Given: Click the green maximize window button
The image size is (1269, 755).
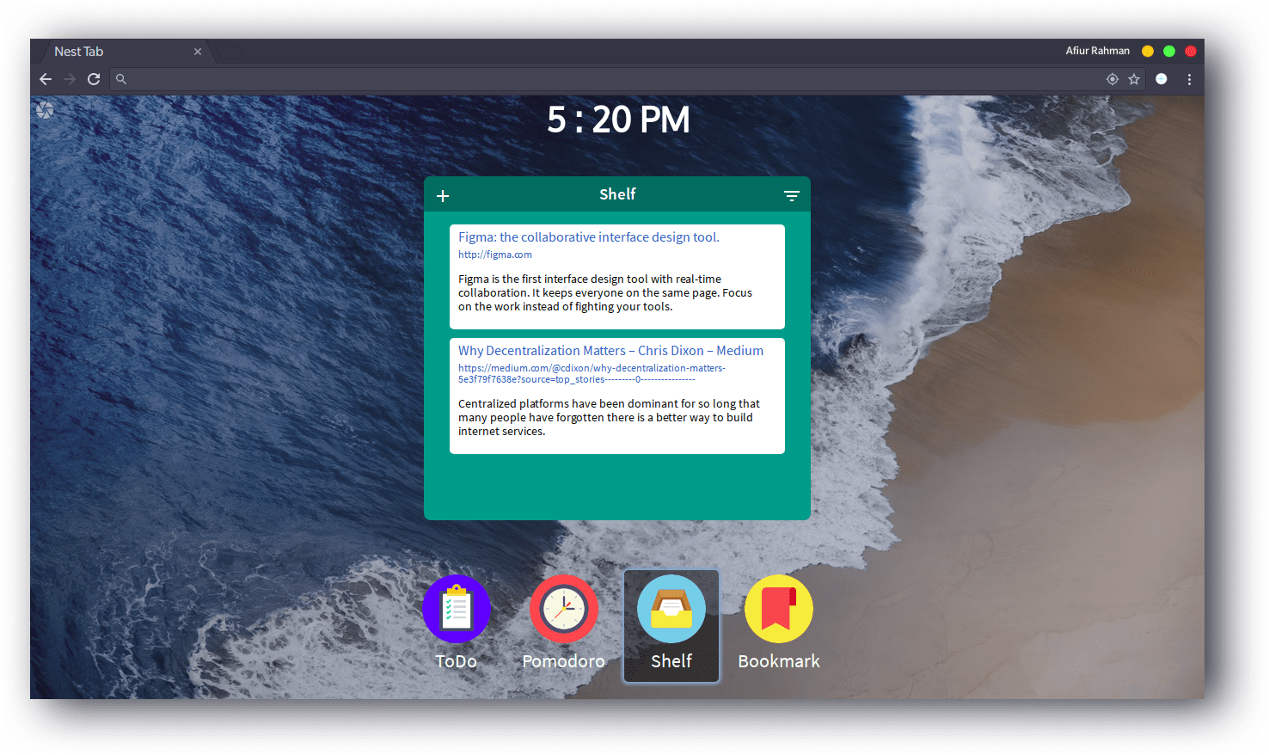Looking at the screenshot, I should tap(1169, 52).
